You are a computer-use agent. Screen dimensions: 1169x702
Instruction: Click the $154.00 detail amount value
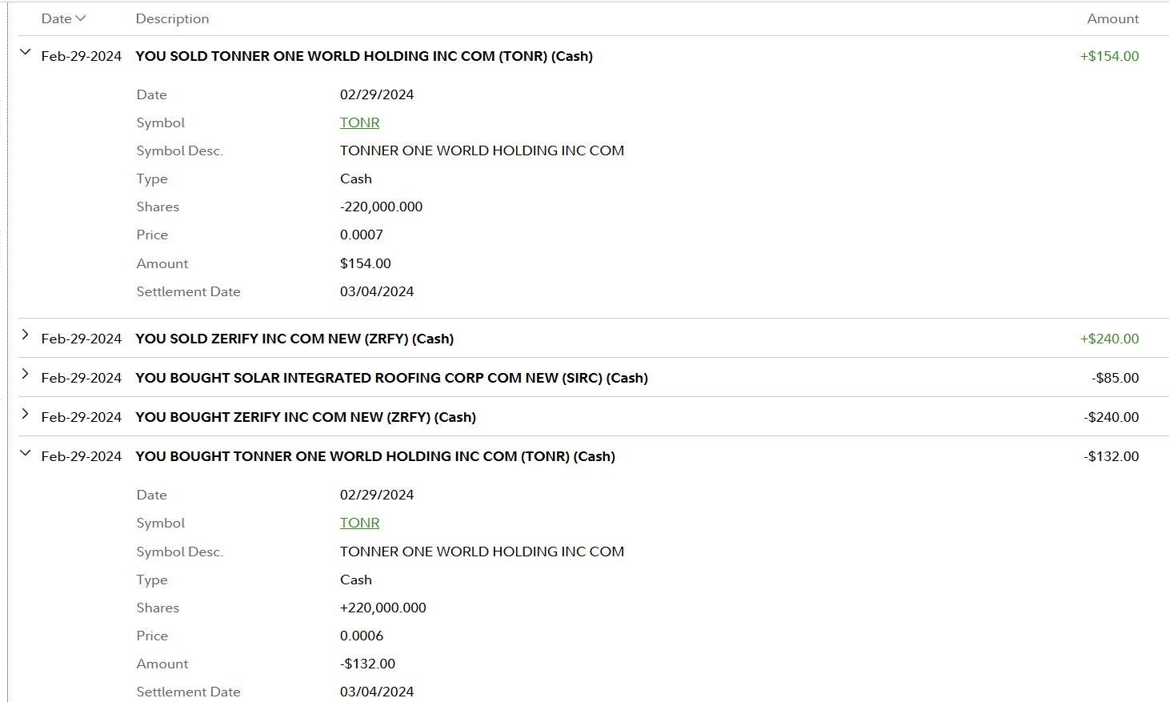point(366,263)
